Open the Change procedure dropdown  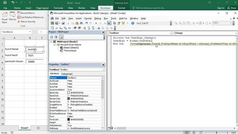[235, 33]
